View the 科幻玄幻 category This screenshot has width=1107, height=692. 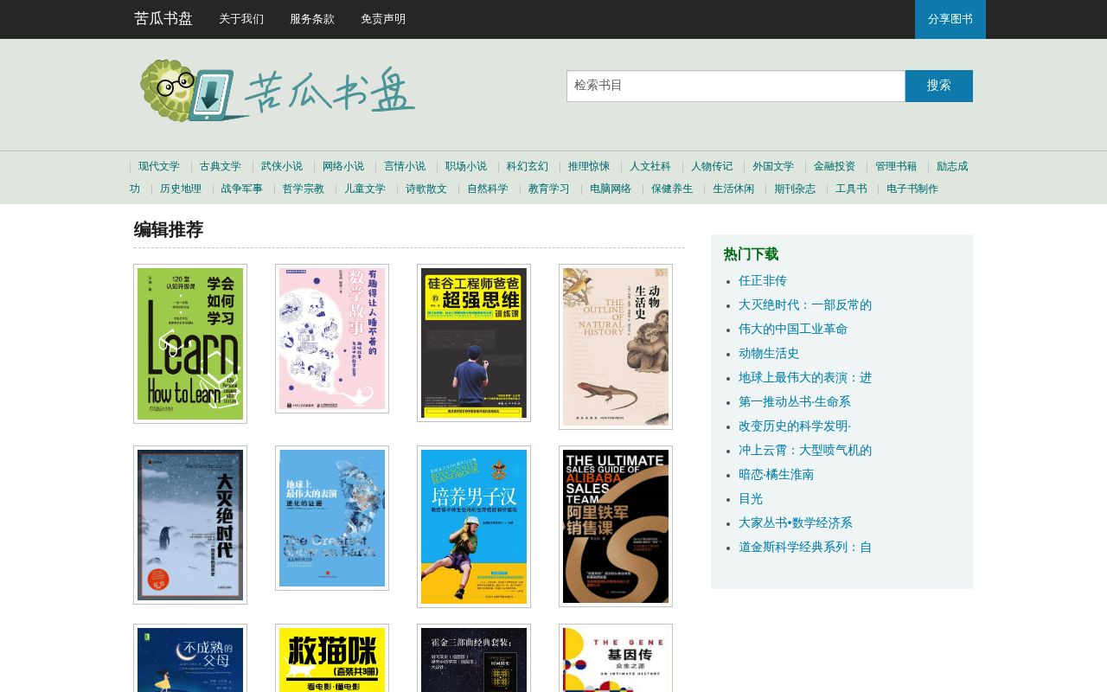(x=528, y=166)
